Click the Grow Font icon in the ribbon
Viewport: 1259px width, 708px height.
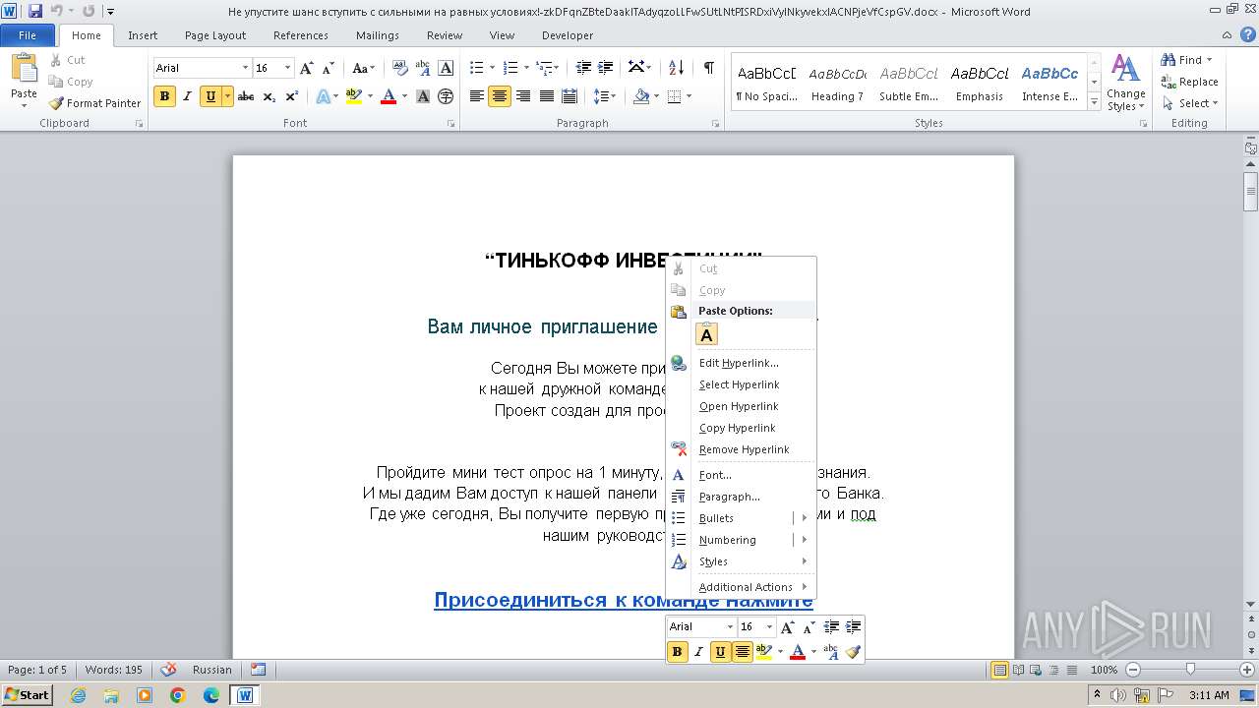307,68
